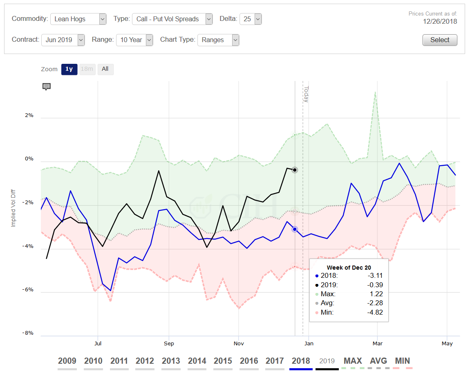The height and width of the screenshot is (376, 470).
Task: Change Chart Type dropdown from Ranges
Action: 218,40
